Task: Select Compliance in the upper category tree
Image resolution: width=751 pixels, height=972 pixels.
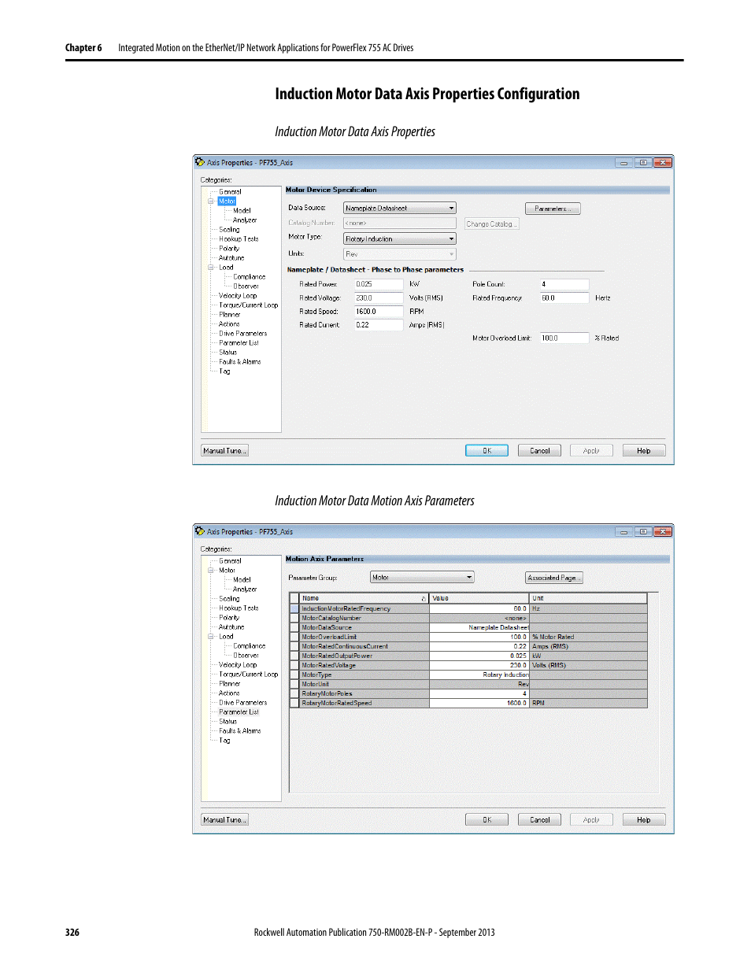Action: click(249, 277)
